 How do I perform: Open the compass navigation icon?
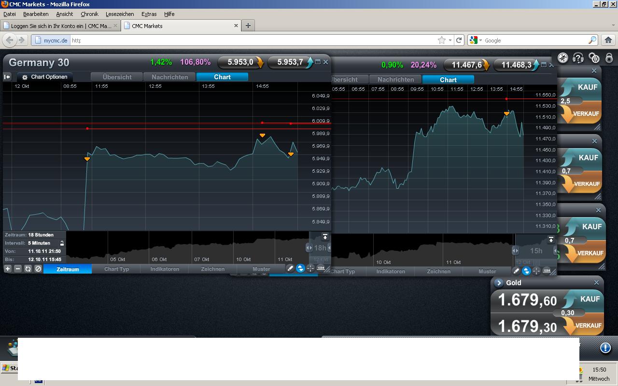pos(563,58)
